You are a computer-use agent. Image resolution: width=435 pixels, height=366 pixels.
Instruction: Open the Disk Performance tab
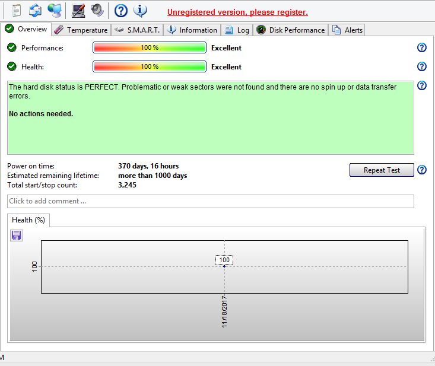pyautogui.click(x=290, y=30)
